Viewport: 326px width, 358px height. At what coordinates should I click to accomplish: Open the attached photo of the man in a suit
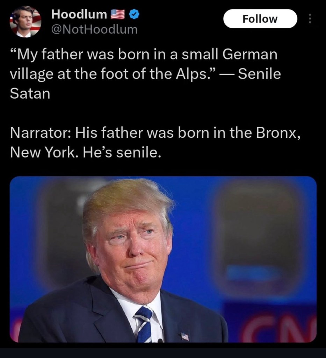pos(163,259)
